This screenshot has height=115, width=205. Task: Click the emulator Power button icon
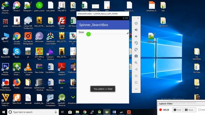click(136, 23)
